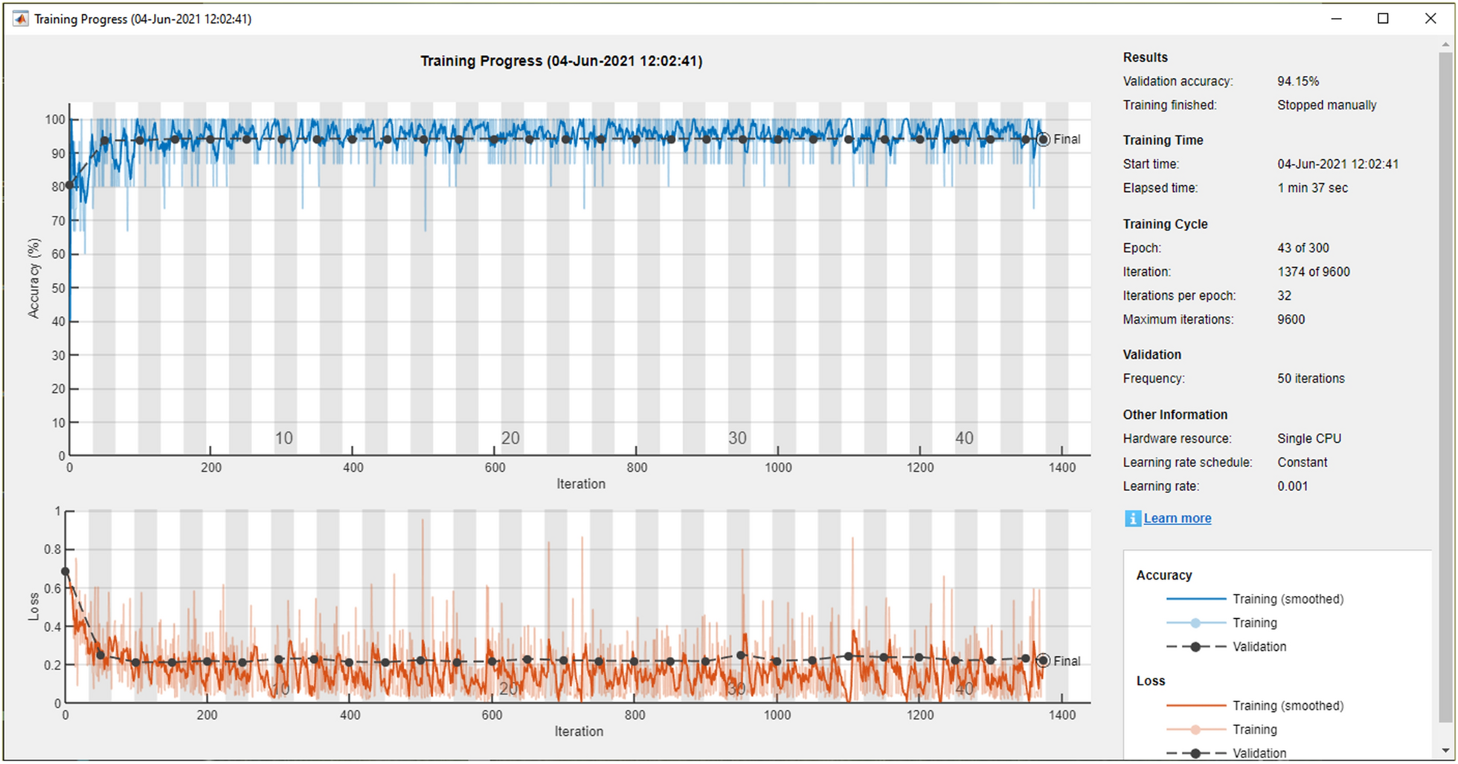Select elapsed time '1 min 37 sec'
This screenshot has height=764, width=1458.
(x=1312, y=188)
